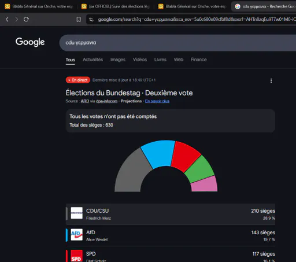Click Alice Weidel candidate name

tap(97, 239)
